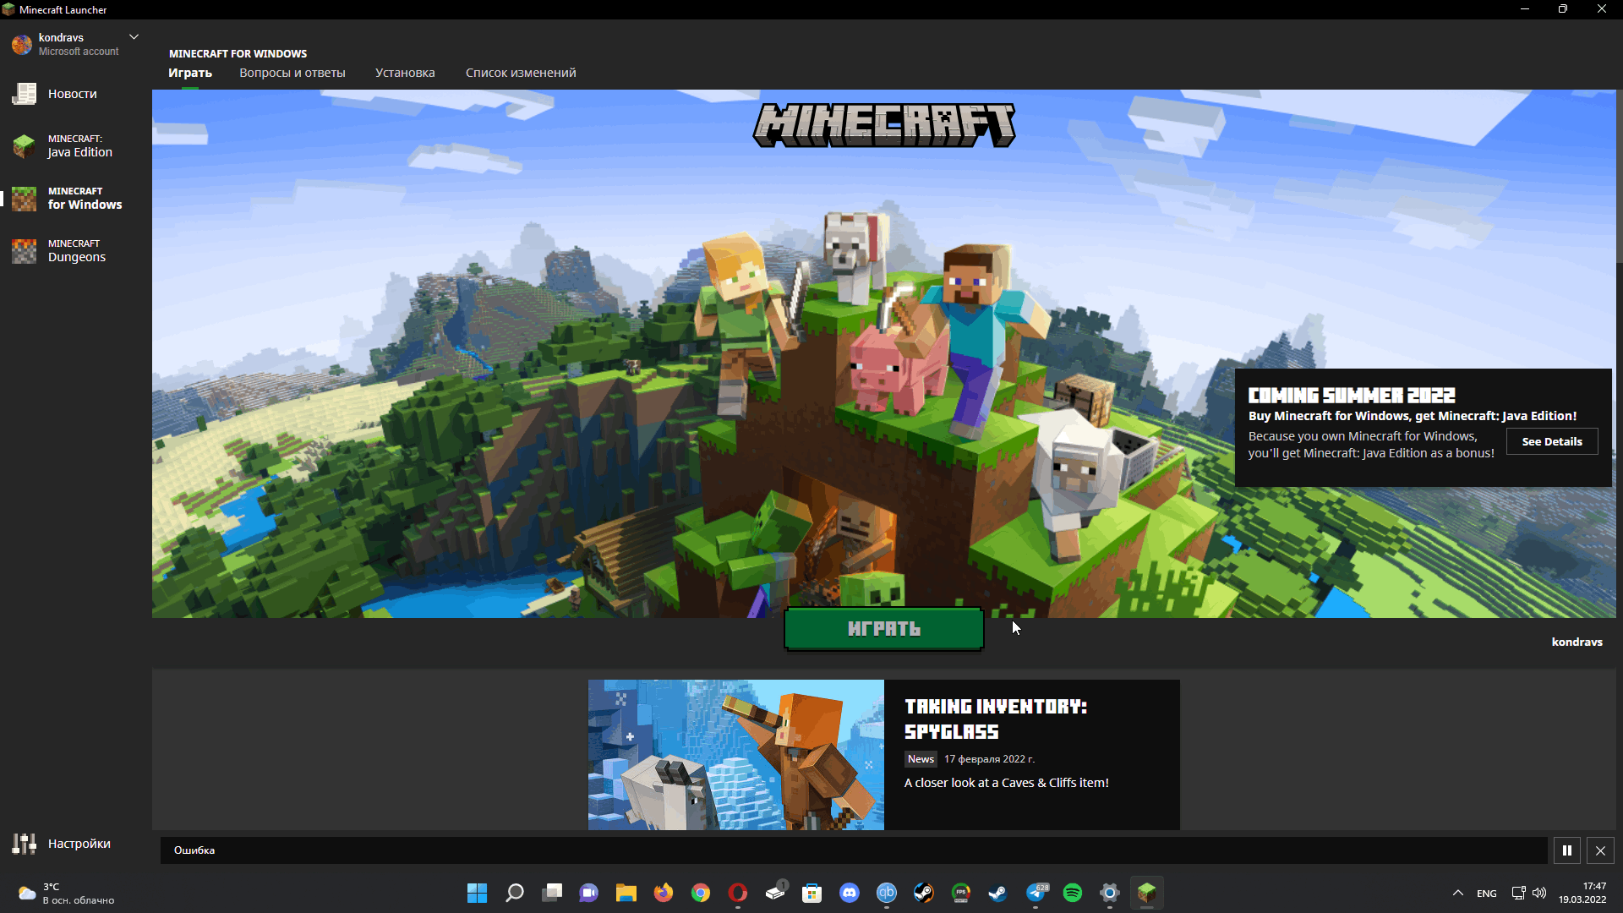
Task: Open the Windows Start menu
Action: coord(478,893)
